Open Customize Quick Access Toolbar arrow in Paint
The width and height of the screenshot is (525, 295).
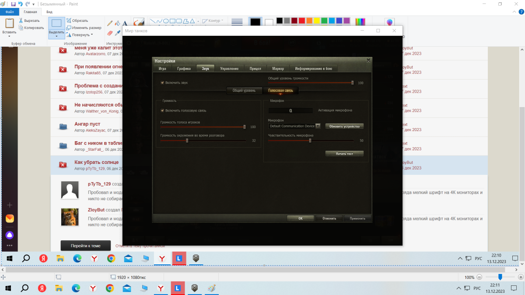(34, 4)
